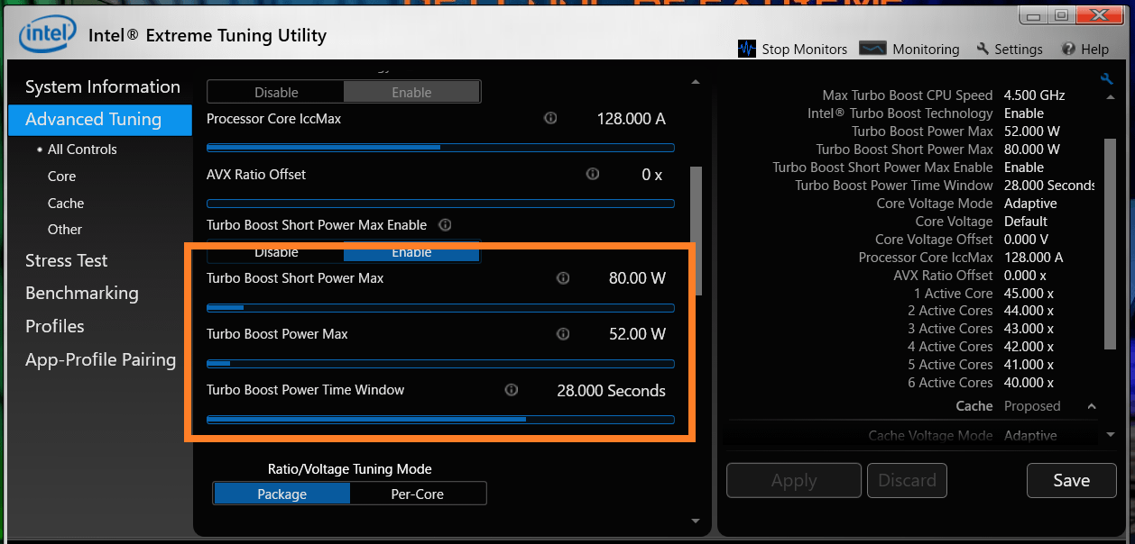Open info for Processor Core IccMax
The image size is (1135, 544).
550,118
